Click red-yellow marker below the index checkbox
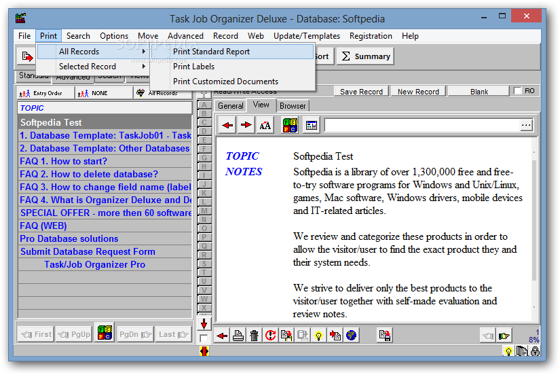The width and height of the screenshot is (560, 375). (x=204, y=351)
